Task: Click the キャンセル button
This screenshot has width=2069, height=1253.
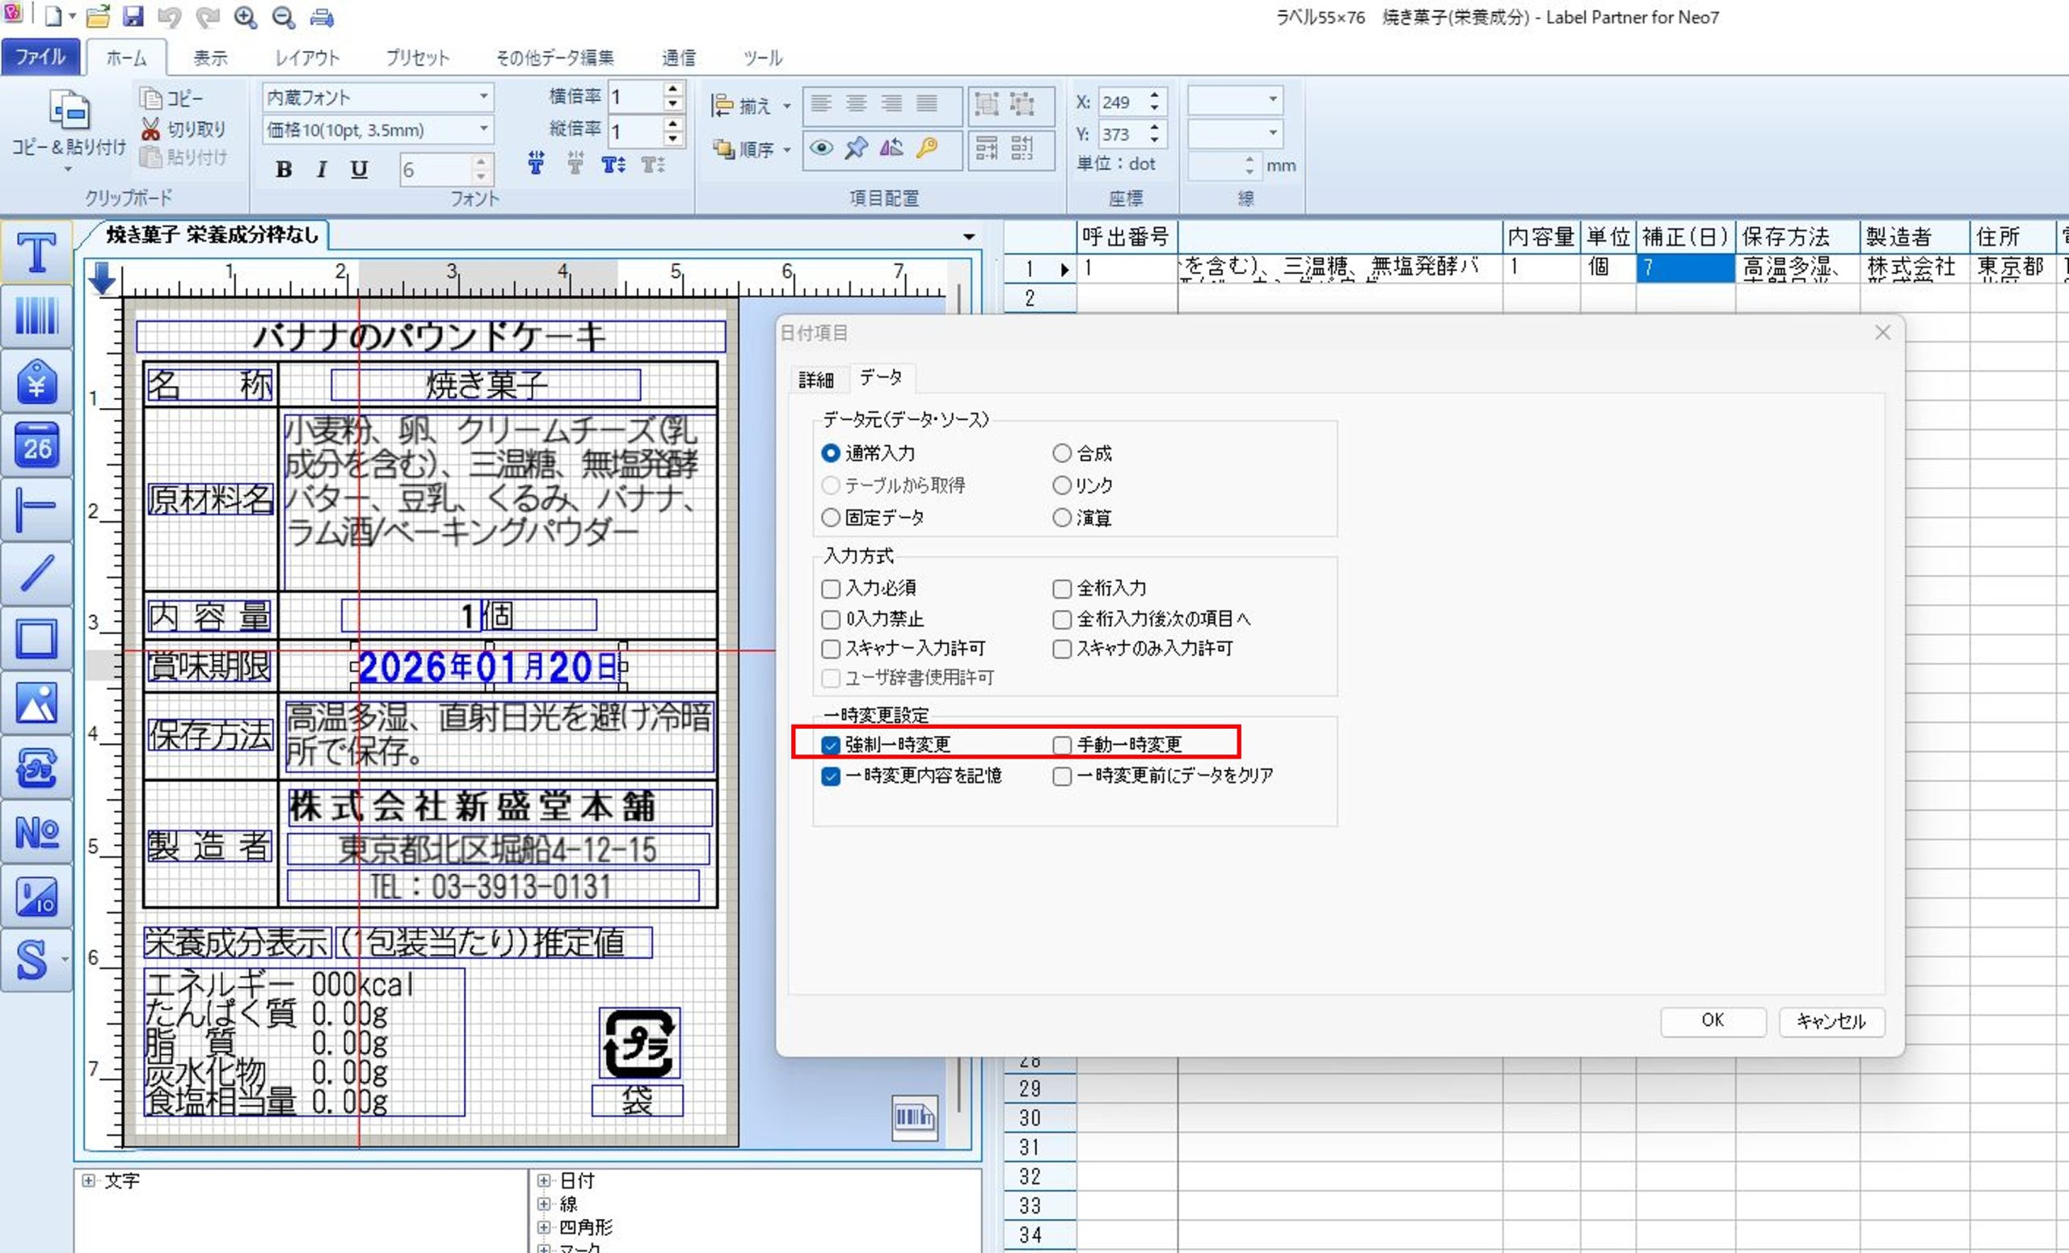Action: [x=1831, y=1020]
